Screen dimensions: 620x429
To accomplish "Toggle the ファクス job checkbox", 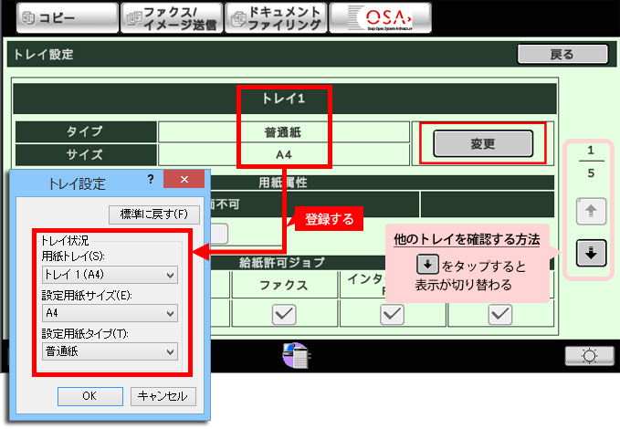I will (x=284, y=313).
